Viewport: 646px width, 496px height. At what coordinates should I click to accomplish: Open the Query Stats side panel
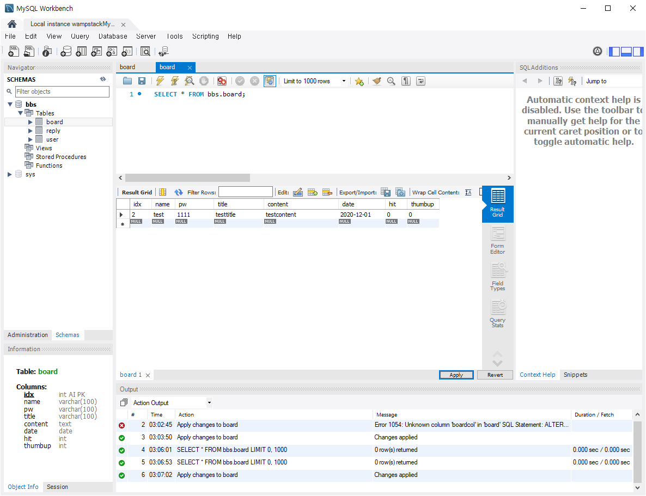coord(498,314)
